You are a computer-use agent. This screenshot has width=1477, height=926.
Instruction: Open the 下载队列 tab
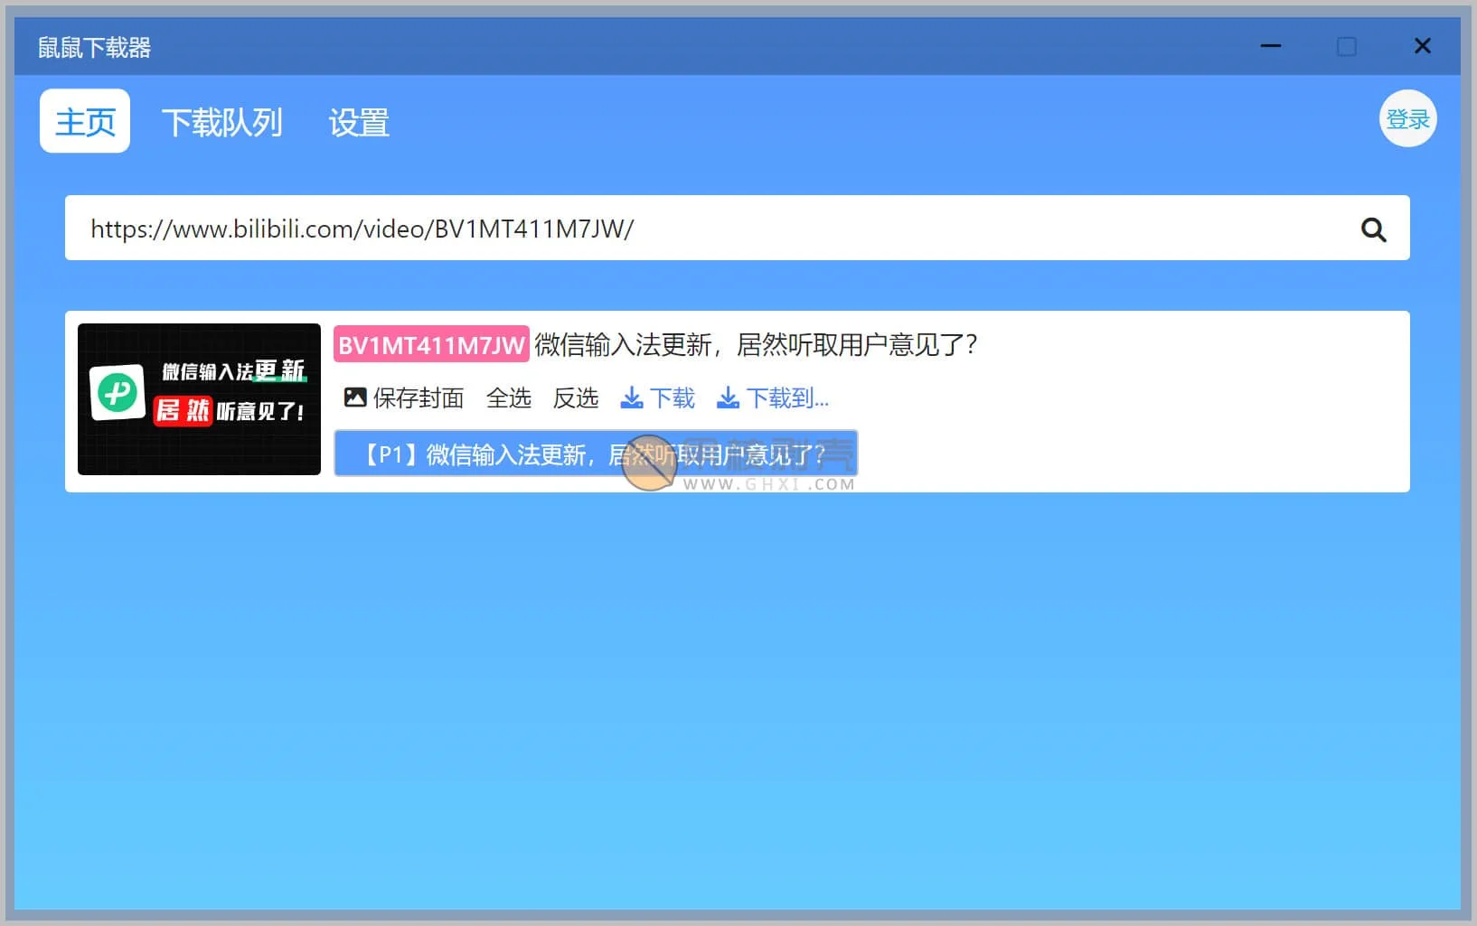[222, 122]
